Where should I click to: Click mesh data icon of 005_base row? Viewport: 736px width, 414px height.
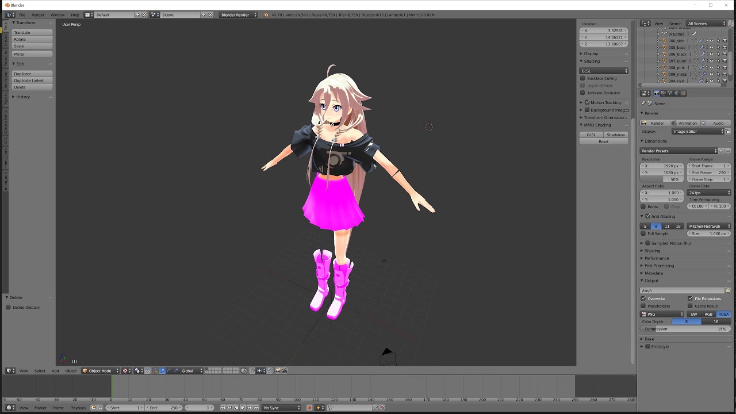pyautogui.click(x=695, y=47)
